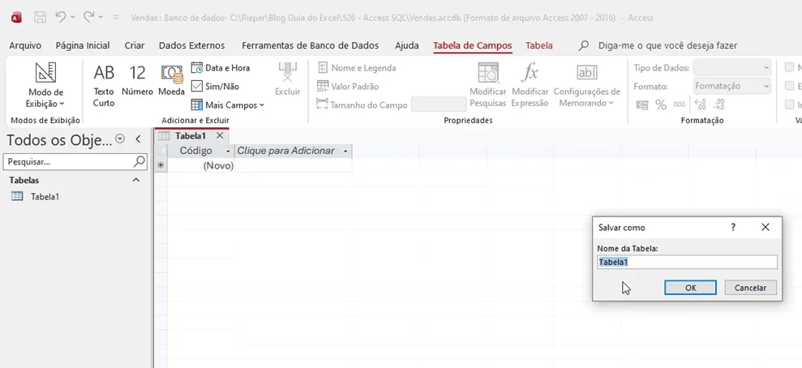Click the navigation pane search magnifier
Screen dimensions: 802x368
point(139,161)
